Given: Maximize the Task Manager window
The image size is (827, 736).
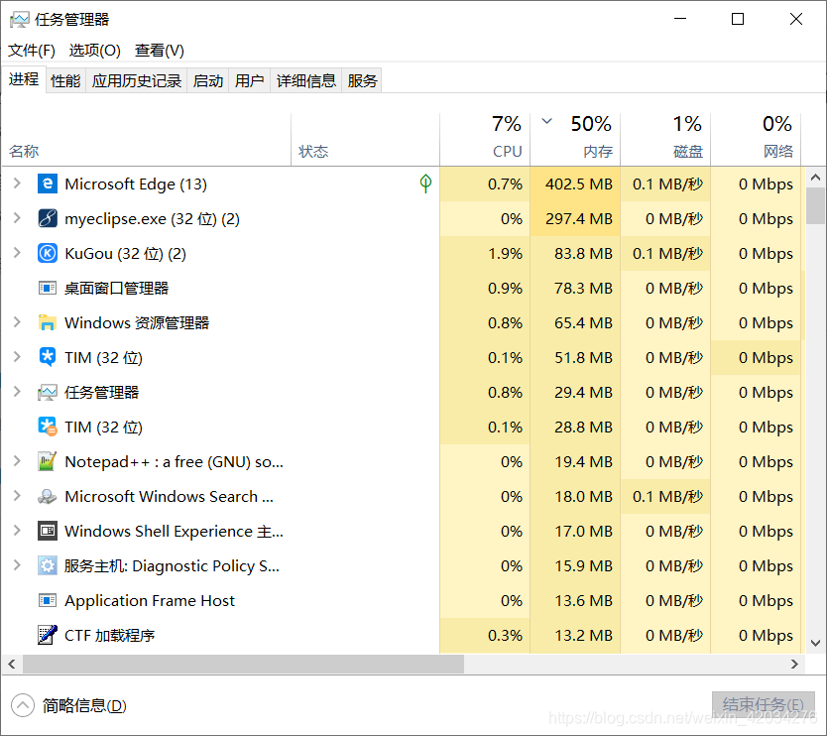Looking at the screenshot, I should coord(738,20).
